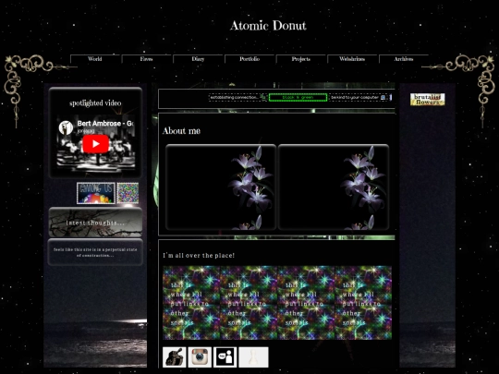Screen dimensions: 499x374
Task: Click the Atomic Donut site title
Action: [268, 26]
